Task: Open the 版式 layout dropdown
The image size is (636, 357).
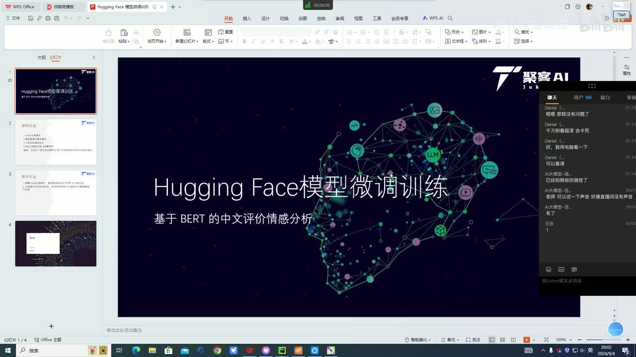Action: pyautogui.click(x=208, y=41)
